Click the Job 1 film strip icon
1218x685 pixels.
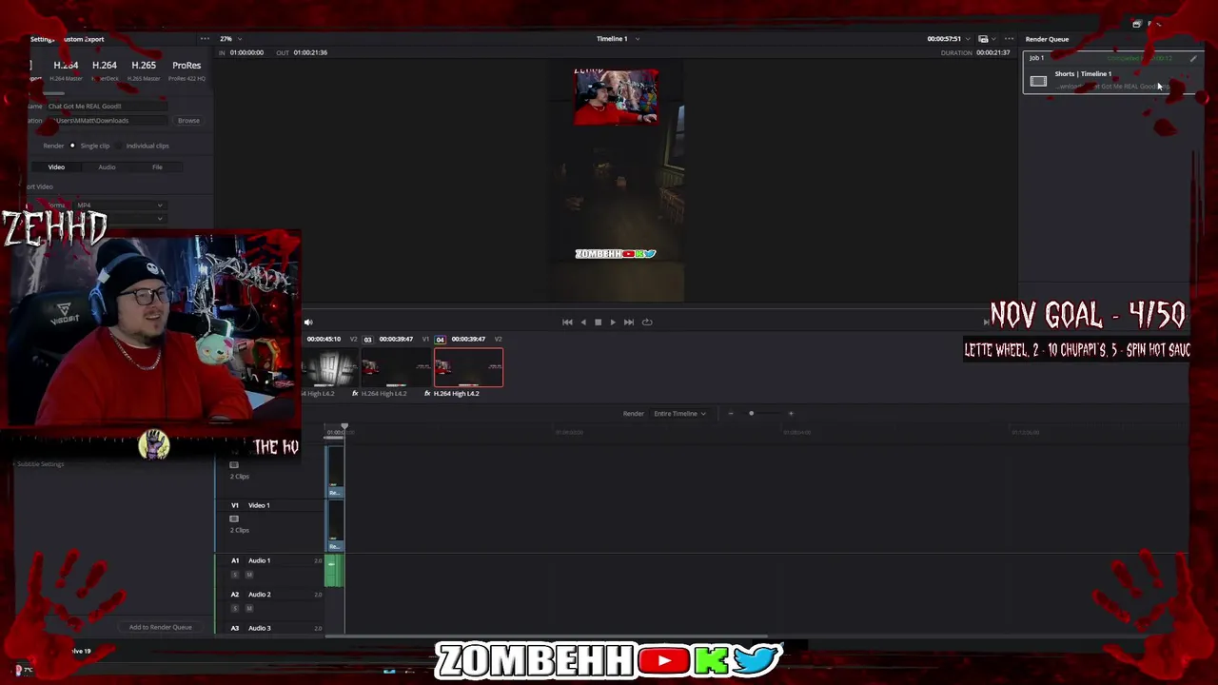[1038, 82]
